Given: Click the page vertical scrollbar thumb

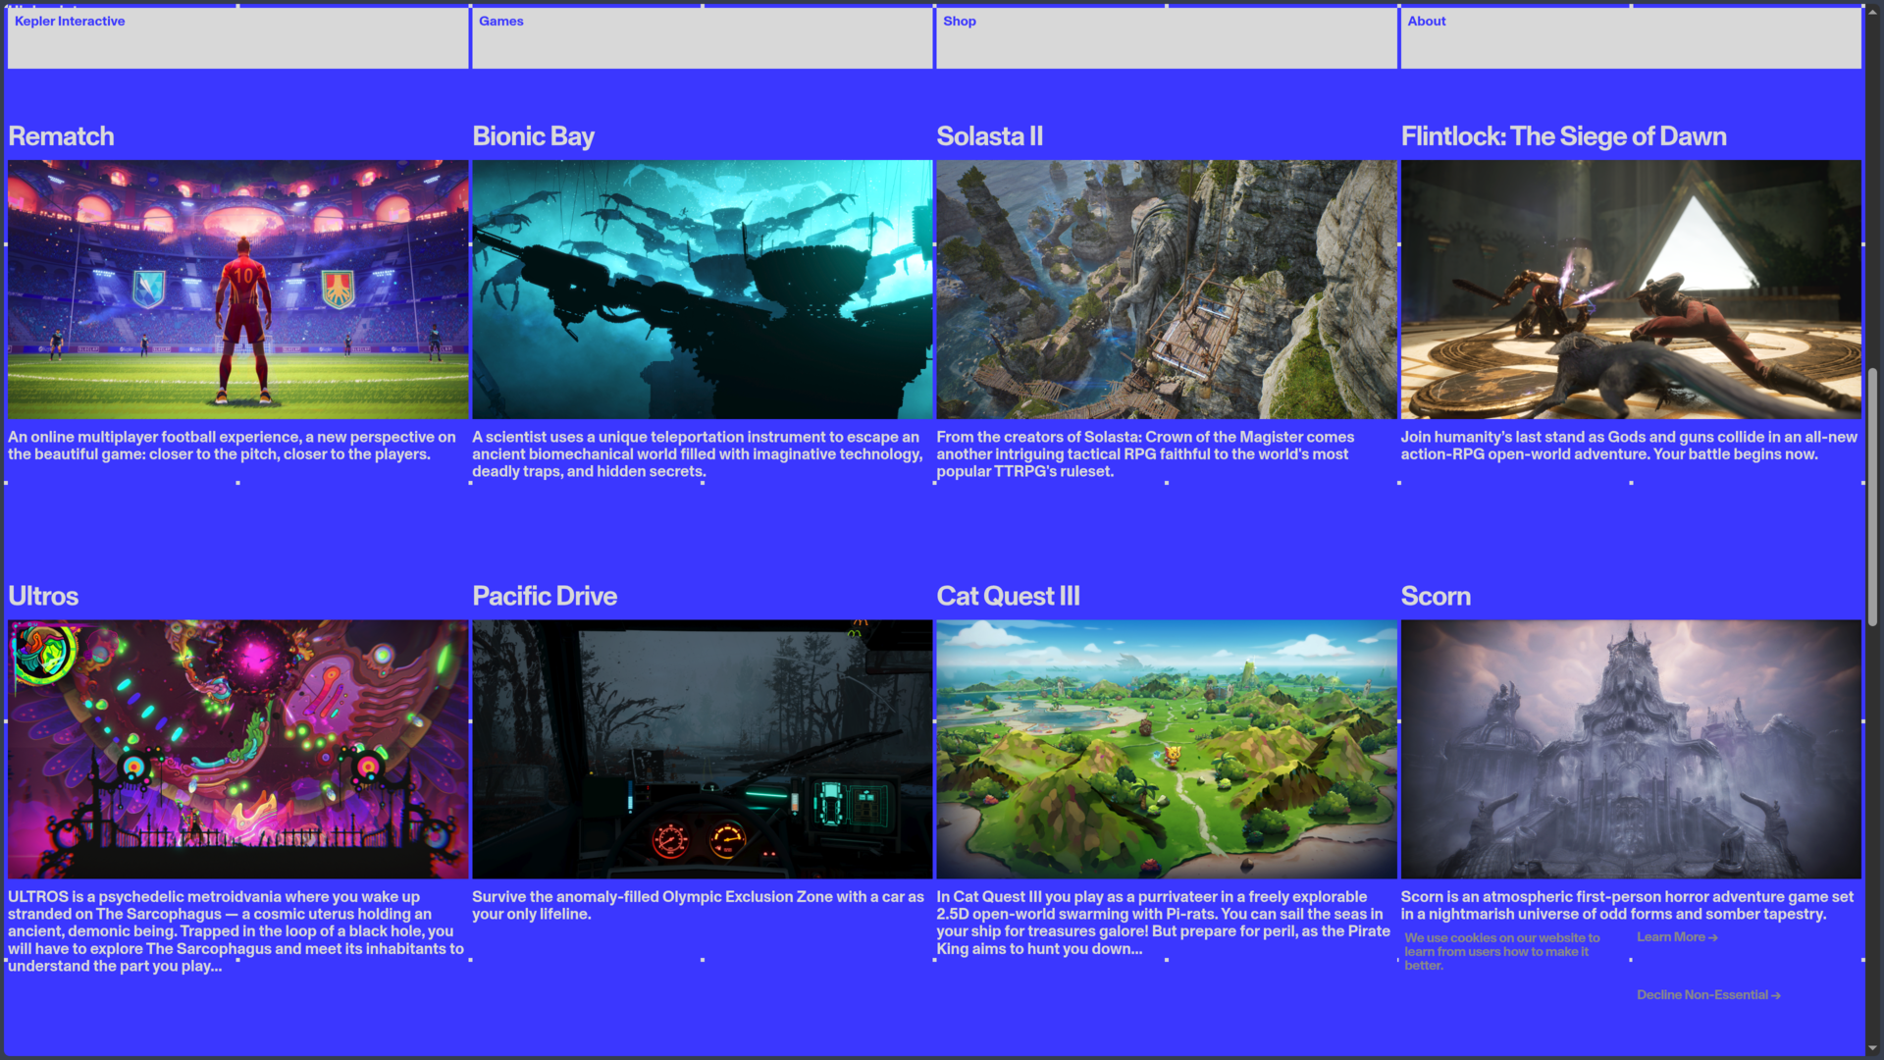Looking at the screenshot, I should [1873, 497].
